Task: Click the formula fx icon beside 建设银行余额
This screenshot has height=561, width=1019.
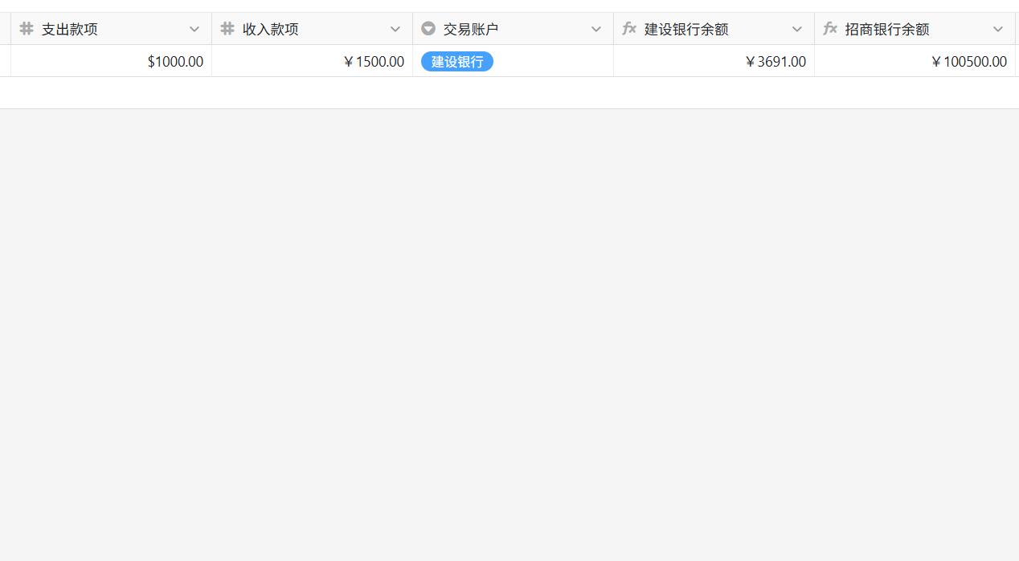Action: (629, 29)
